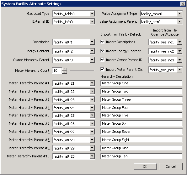Open the Meter Hierarchy Parent #6 dropdown
Image resolution: width=187 pixels, height=175 pixels.
coord(92,123)
